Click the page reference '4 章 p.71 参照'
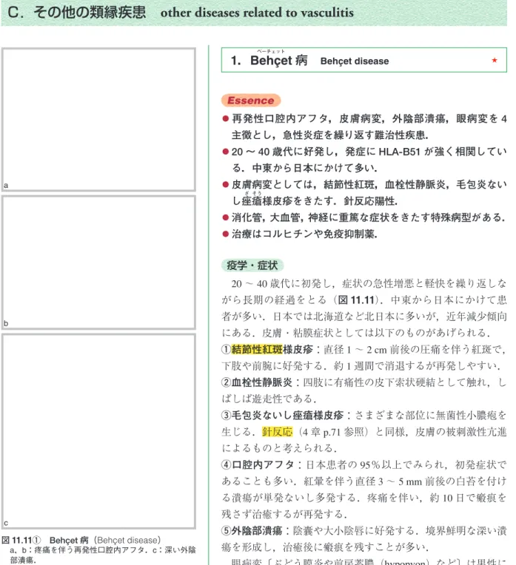 [x=333, y=432]
